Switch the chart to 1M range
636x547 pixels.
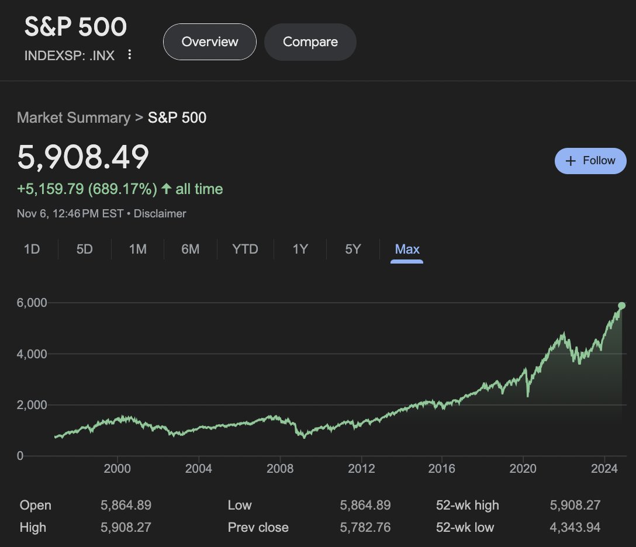[137, 249]
